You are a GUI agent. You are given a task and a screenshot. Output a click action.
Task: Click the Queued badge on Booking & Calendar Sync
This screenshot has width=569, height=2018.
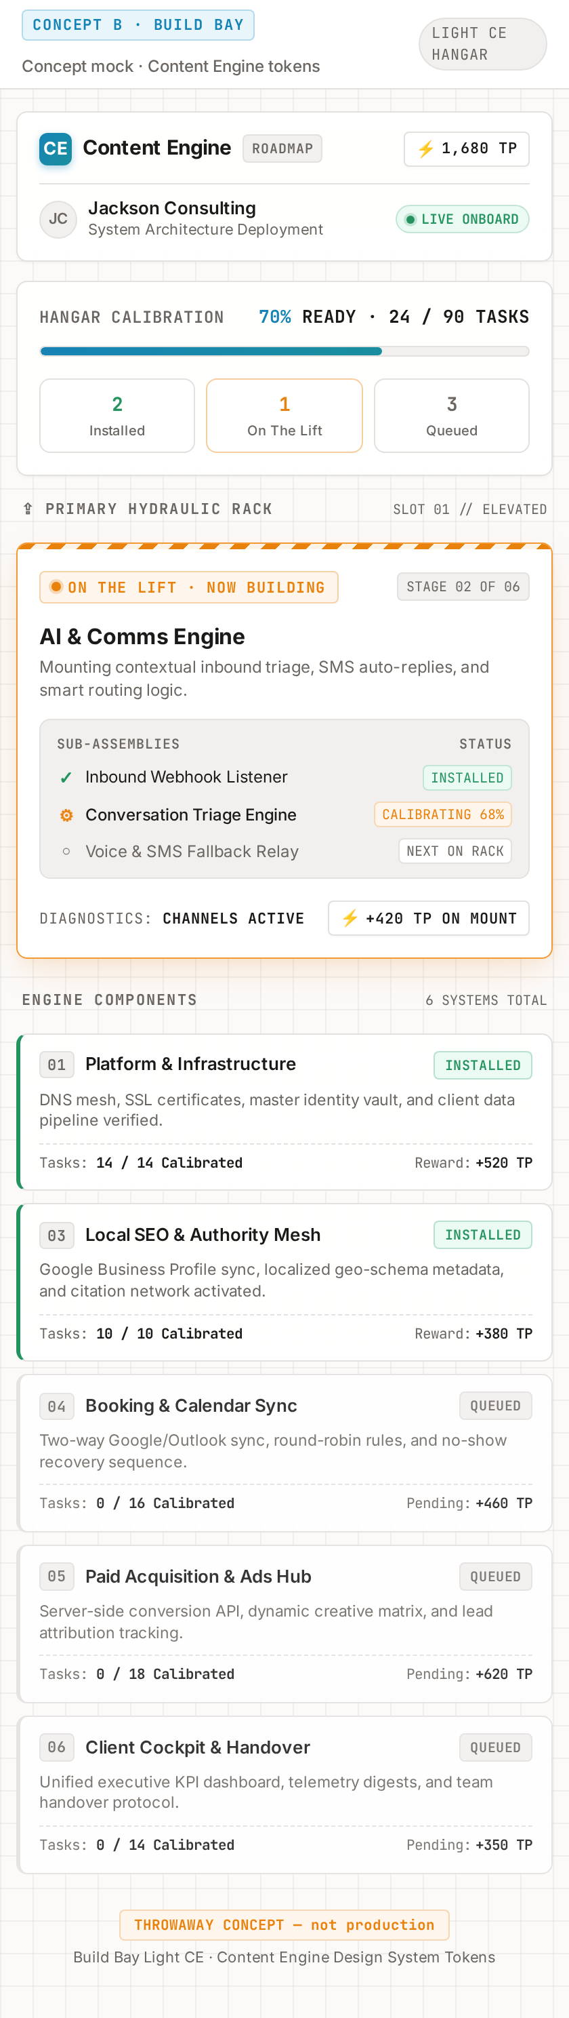pos(495,1406)
